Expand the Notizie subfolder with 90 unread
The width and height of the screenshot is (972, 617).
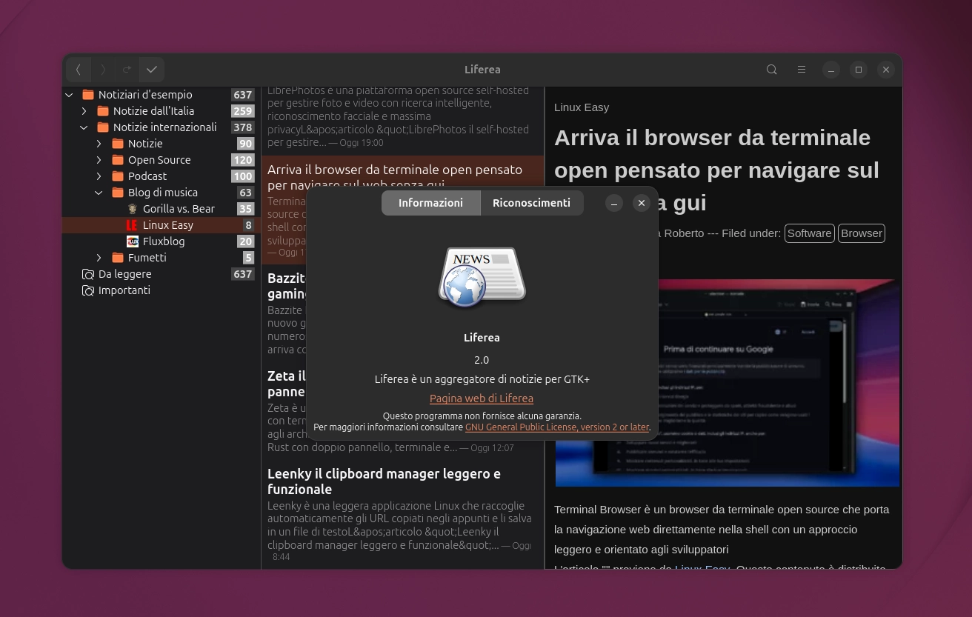99,144
